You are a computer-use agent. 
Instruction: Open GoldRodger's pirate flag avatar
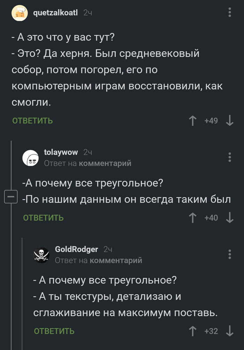[x=41, y=255]
